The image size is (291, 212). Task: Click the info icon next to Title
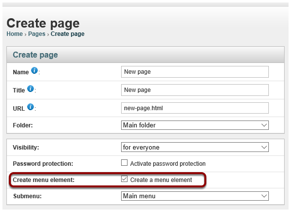[31, 89]
